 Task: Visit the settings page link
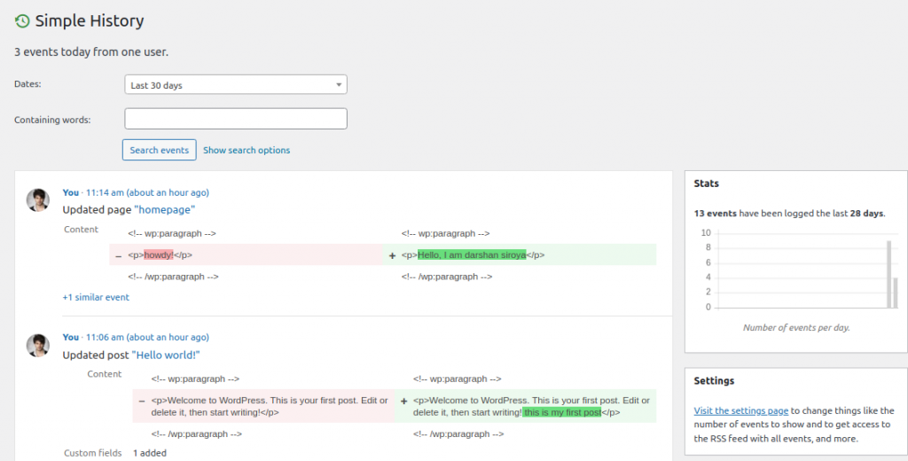coord(741,410)
